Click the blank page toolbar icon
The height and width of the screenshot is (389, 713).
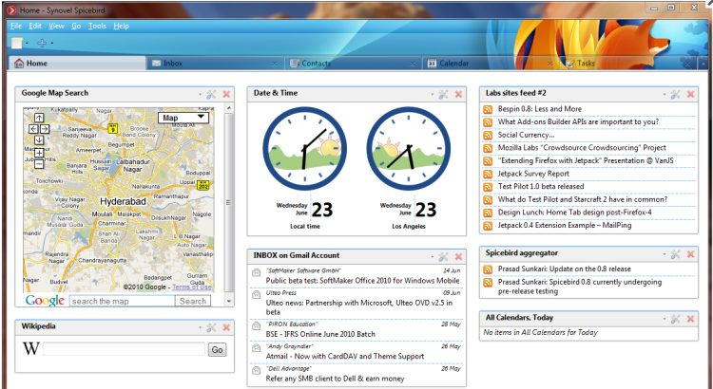pyautogui.click(x=17, y=43)
